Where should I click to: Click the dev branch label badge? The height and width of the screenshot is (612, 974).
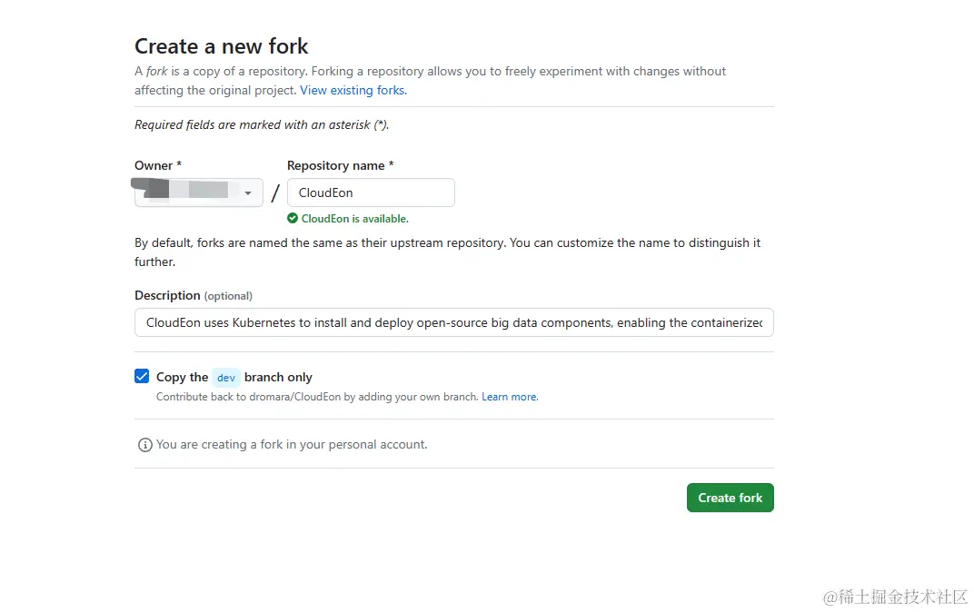coord(226,378)
